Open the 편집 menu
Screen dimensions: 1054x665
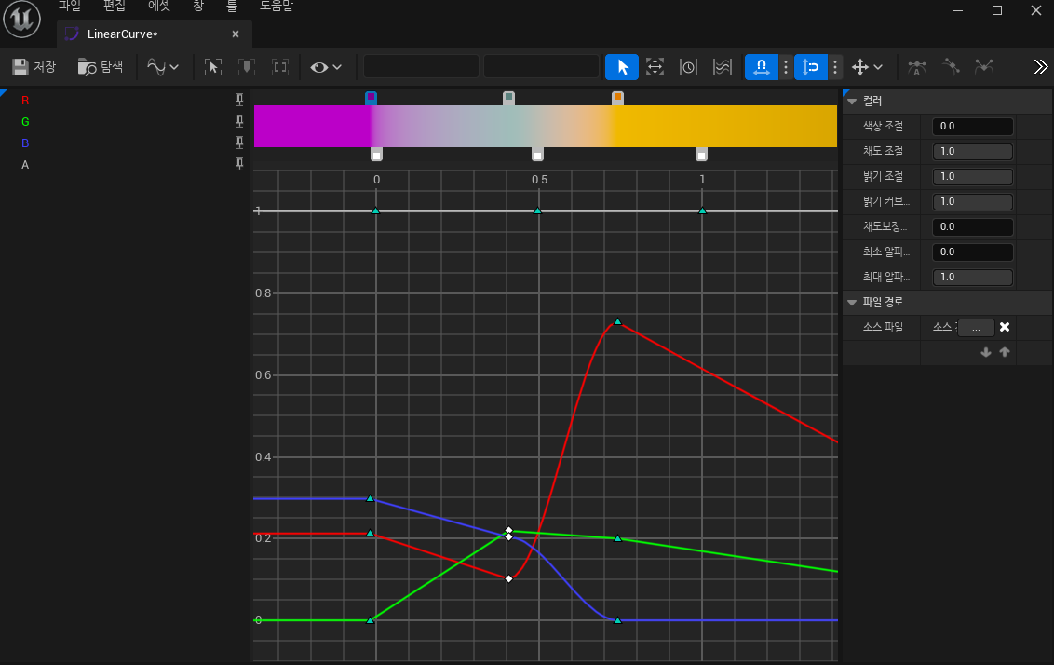(115, 6)
